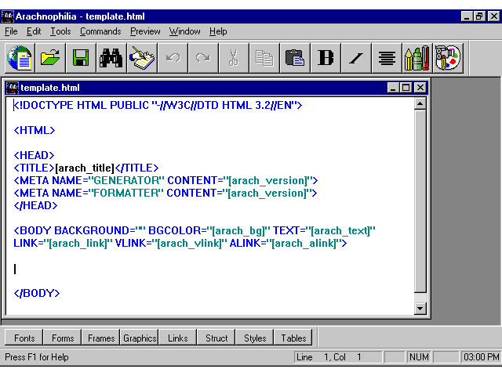Open the crayons color tools icon

[x=416, y=57]
